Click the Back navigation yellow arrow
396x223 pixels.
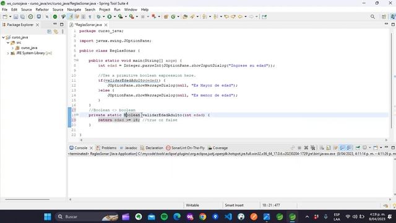pyautogui.click(x=240, y=17)
